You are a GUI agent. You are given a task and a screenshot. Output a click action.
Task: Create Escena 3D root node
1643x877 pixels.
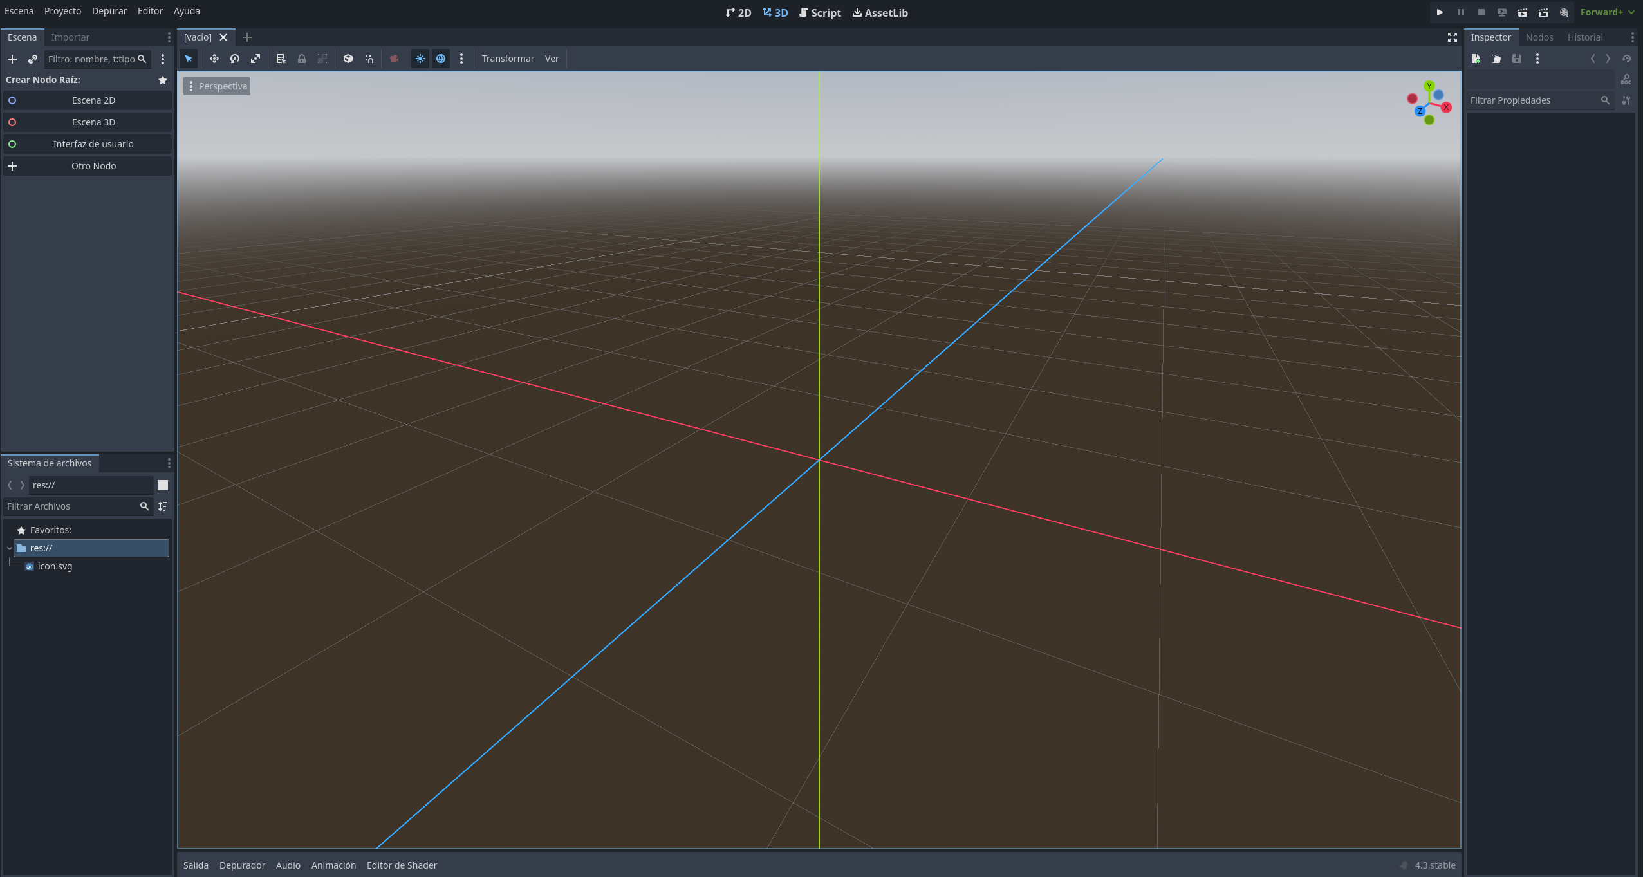88,122
